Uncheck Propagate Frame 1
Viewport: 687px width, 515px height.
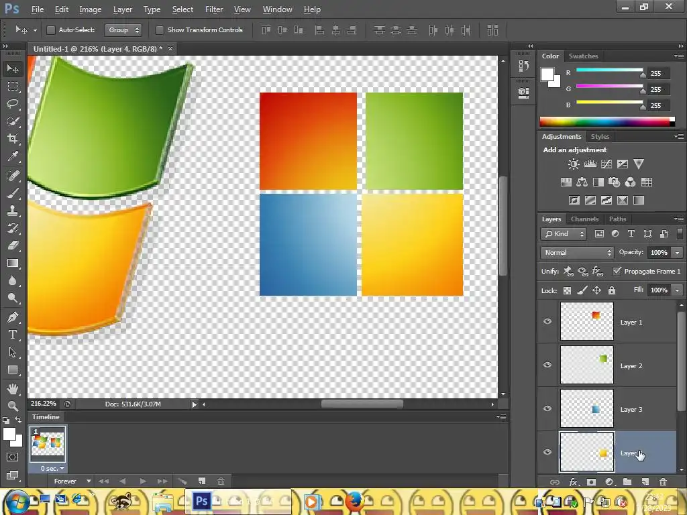coord(617,271)
